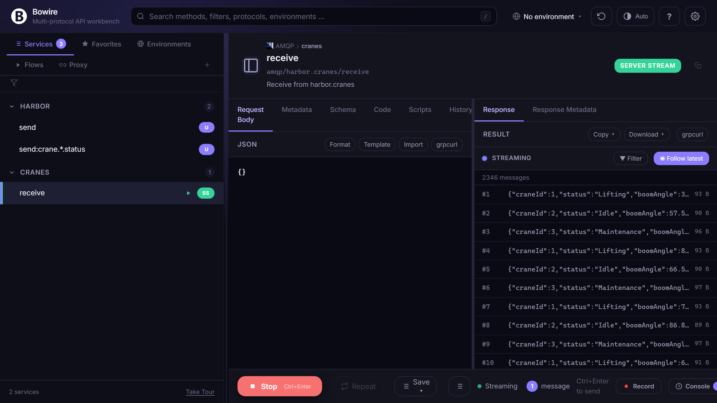Viewport: 717px width, 403px height.
Task: Switch to the Environments tab
Action: (164, 44)
